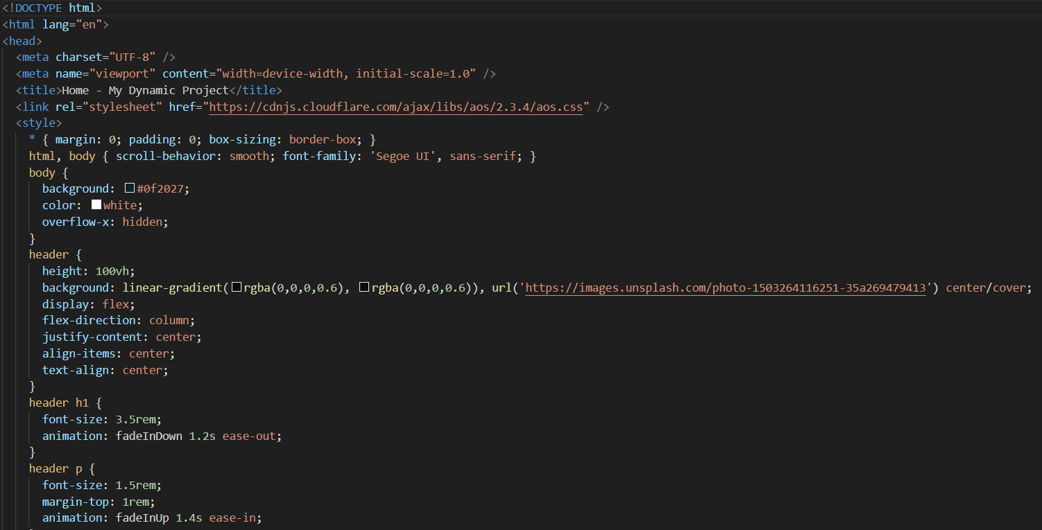Click the header h1 selector
Screen dimensions: 1042x530
(x=59, y=403)
